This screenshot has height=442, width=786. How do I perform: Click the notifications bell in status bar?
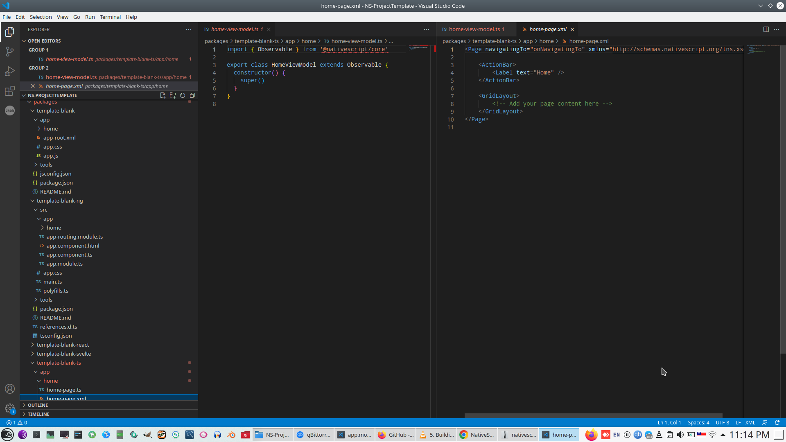tap(777, 423)
